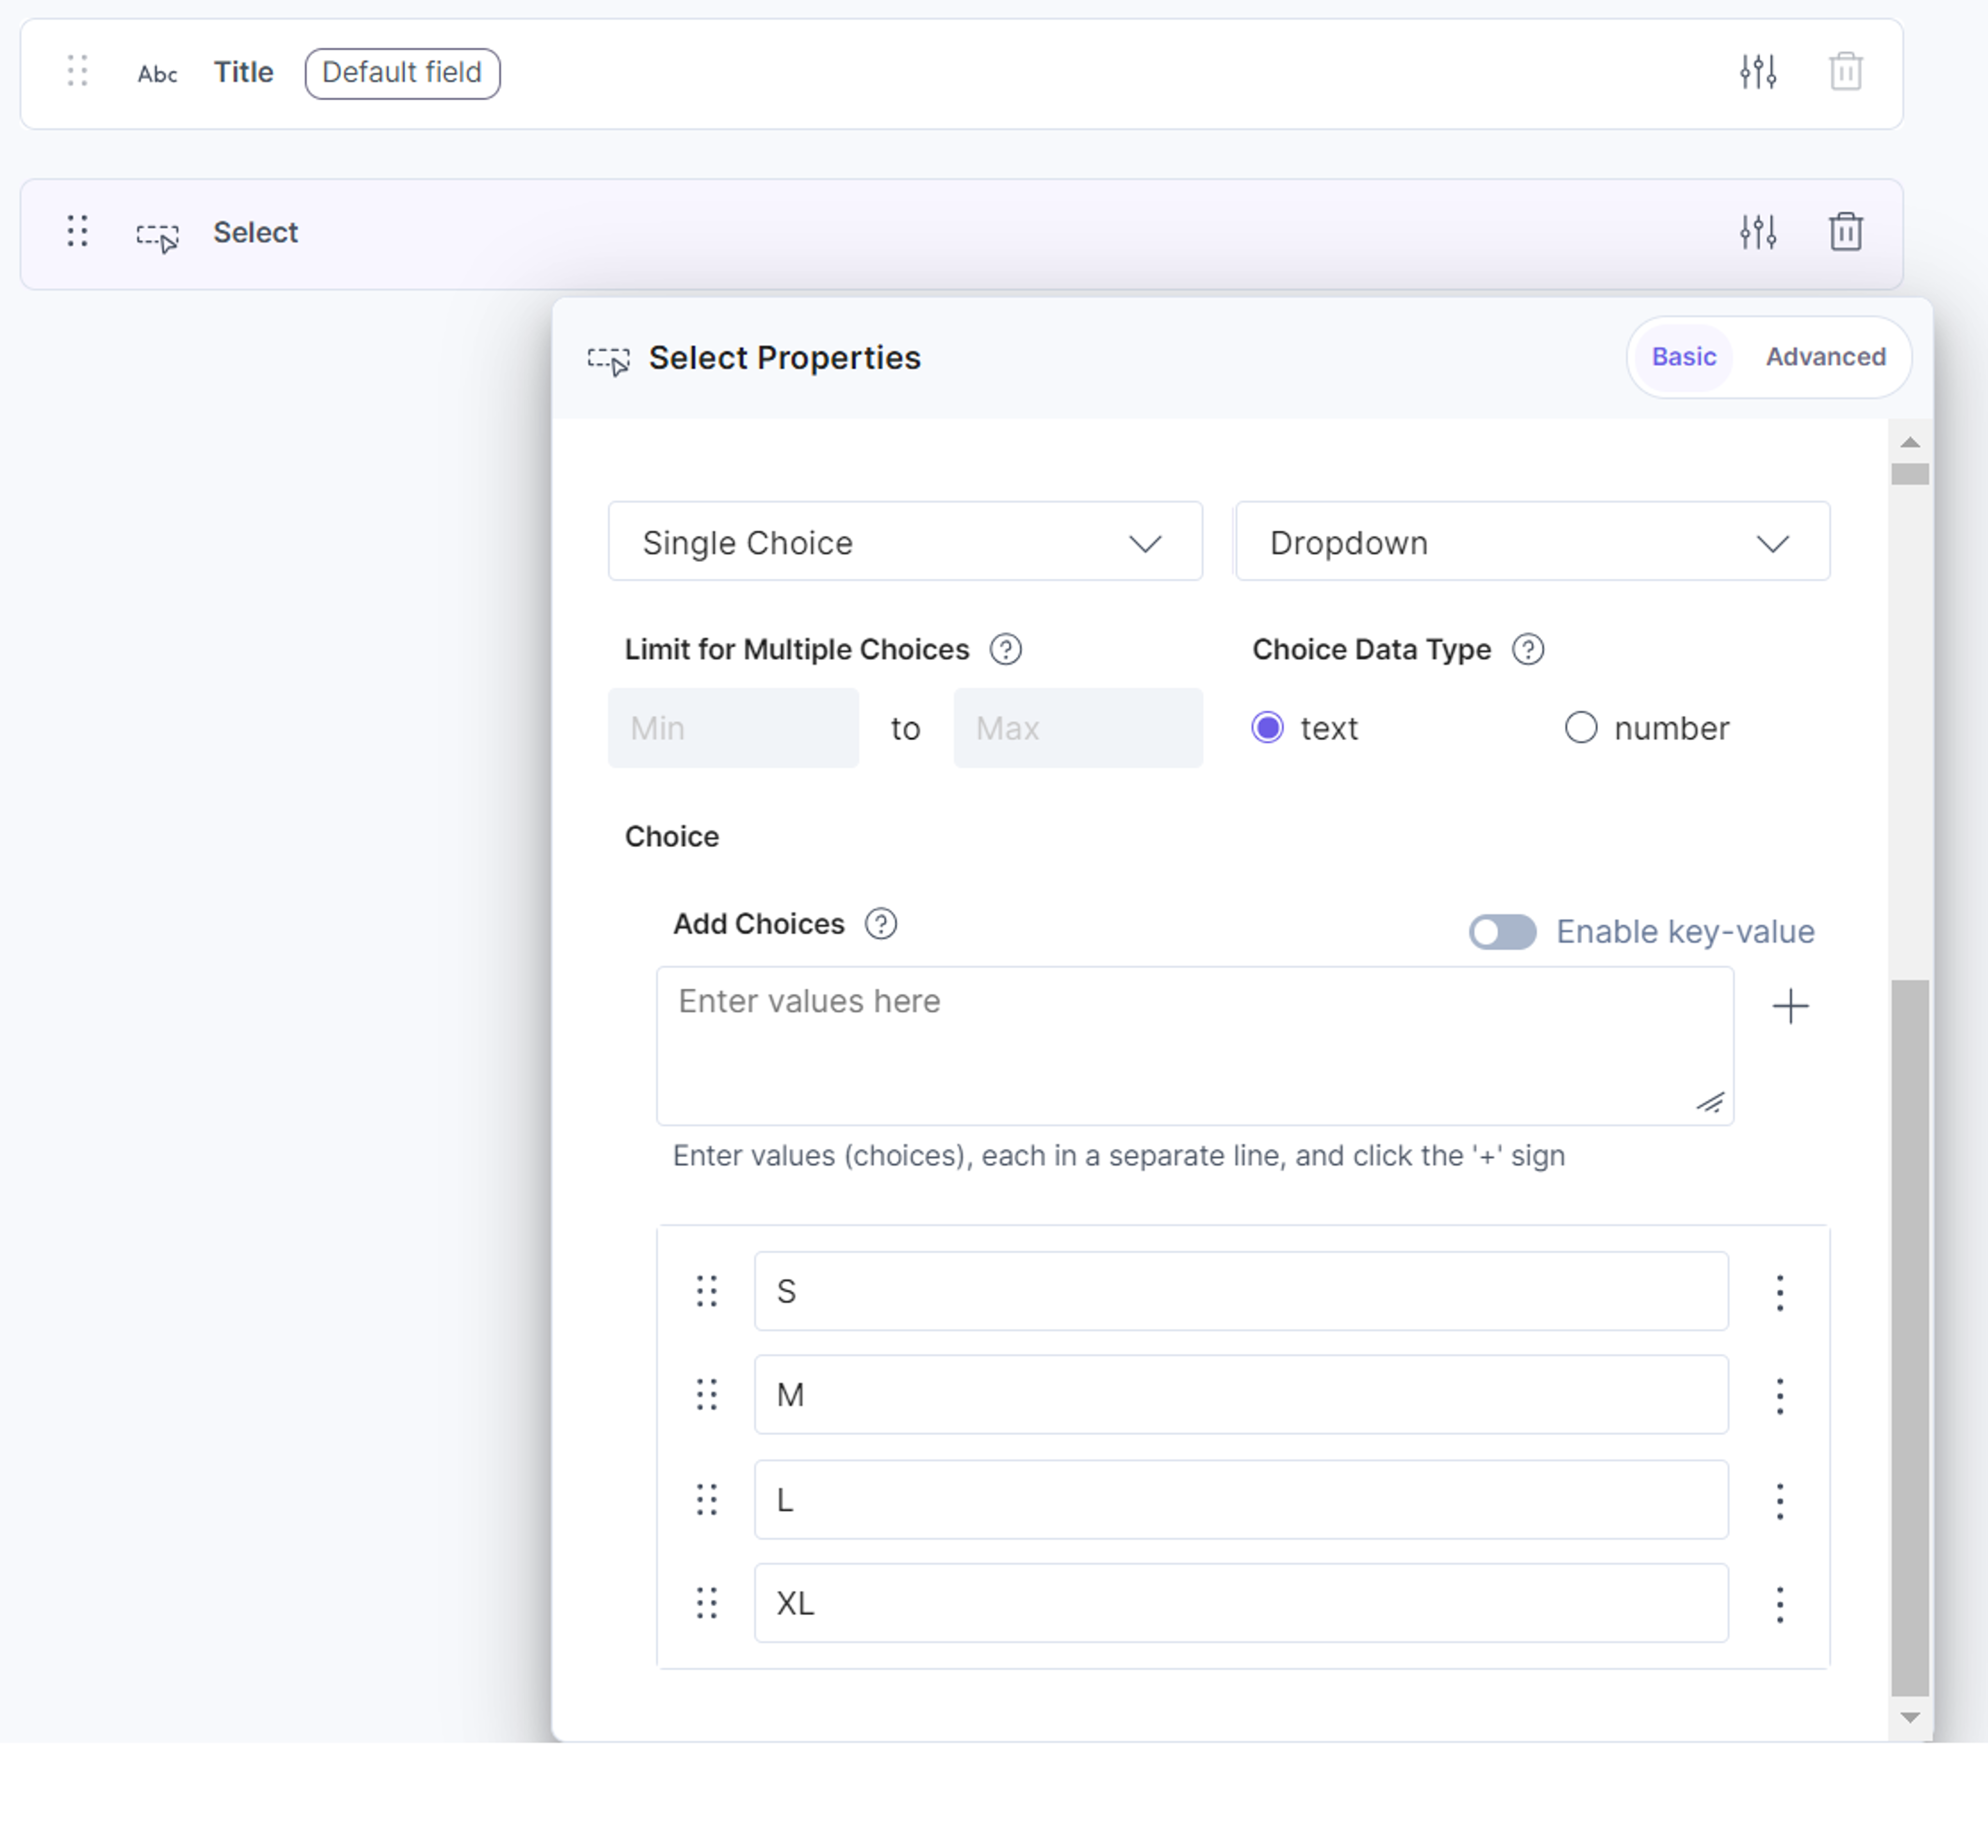Delete the Select field
The width and height of the screenshot is (1988, 1848).
click(x=1845, y=232)
